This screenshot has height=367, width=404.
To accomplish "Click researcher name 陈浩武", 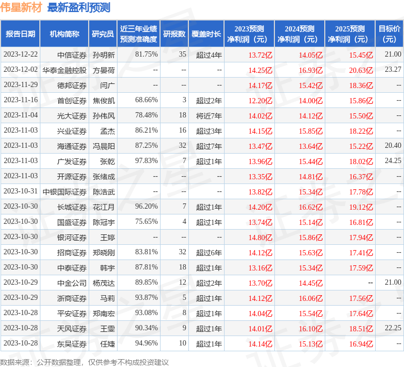I will tap(104, 191).
